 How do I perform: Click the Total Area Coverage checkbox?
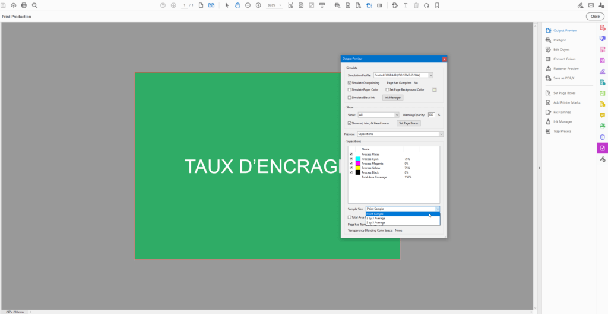(349, 217)
